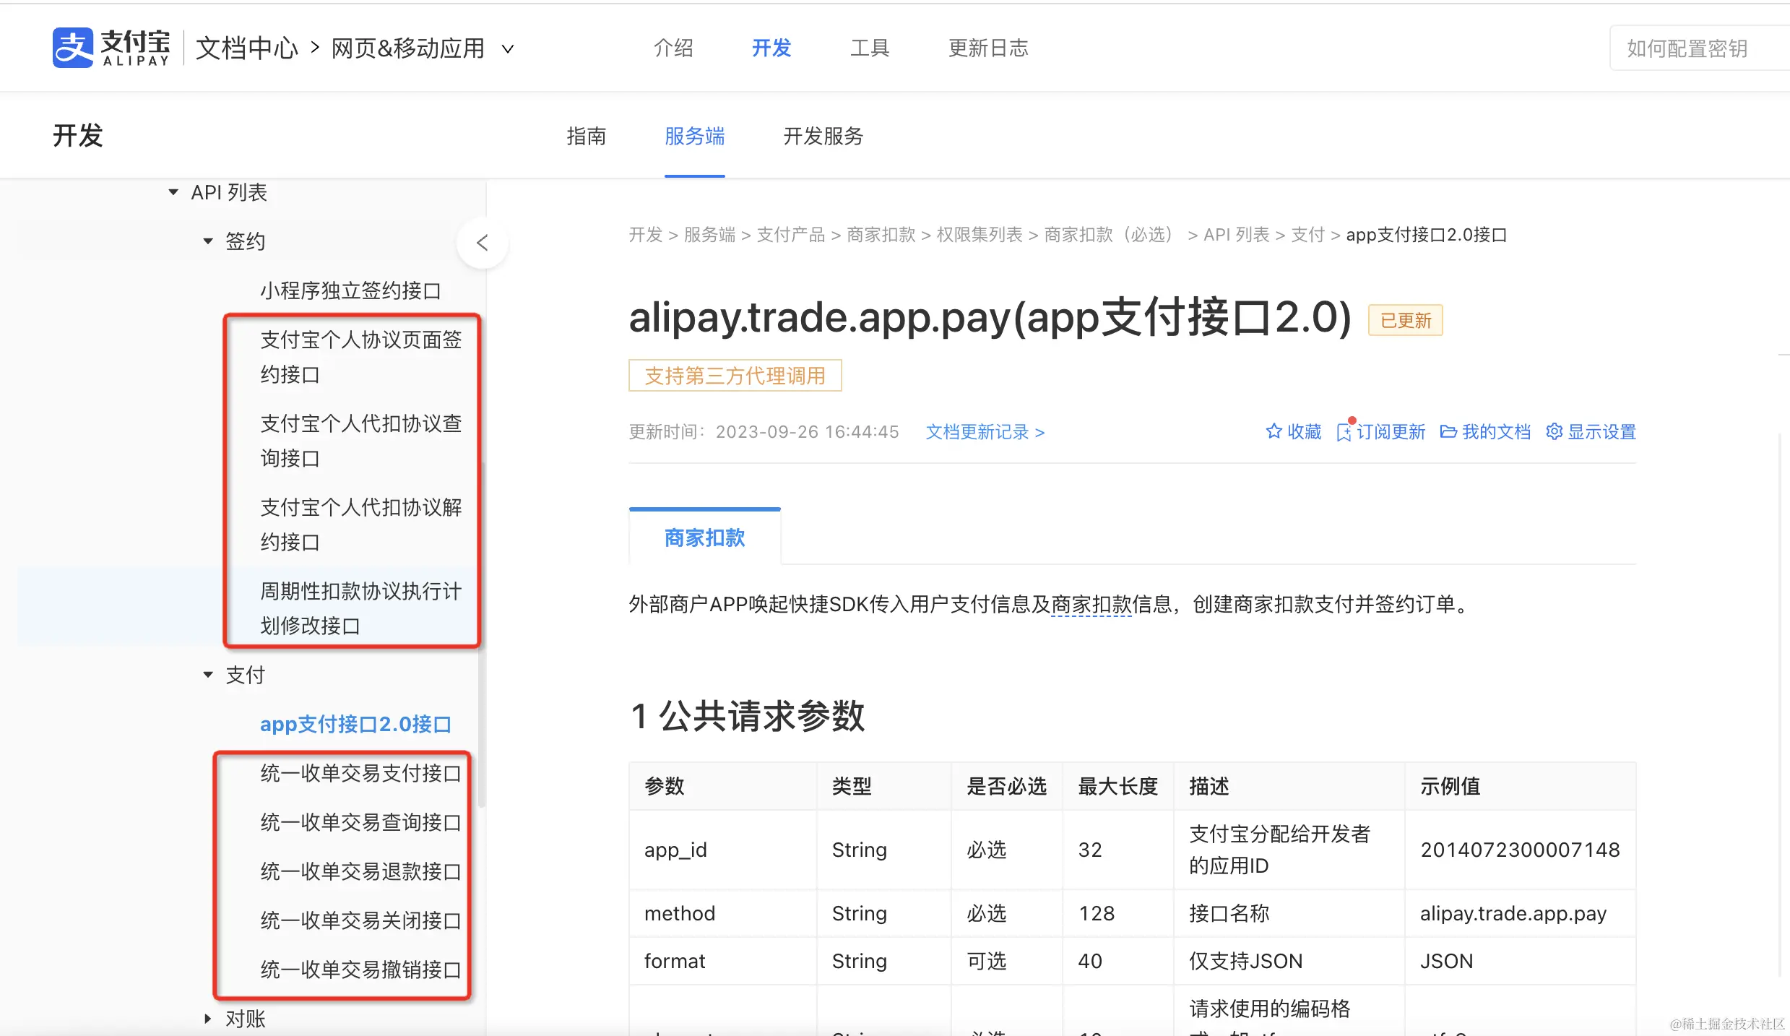Click the dotted-underlined 商家扣款 term in description
The image size is (1790, 1036).
(1091, 604)
